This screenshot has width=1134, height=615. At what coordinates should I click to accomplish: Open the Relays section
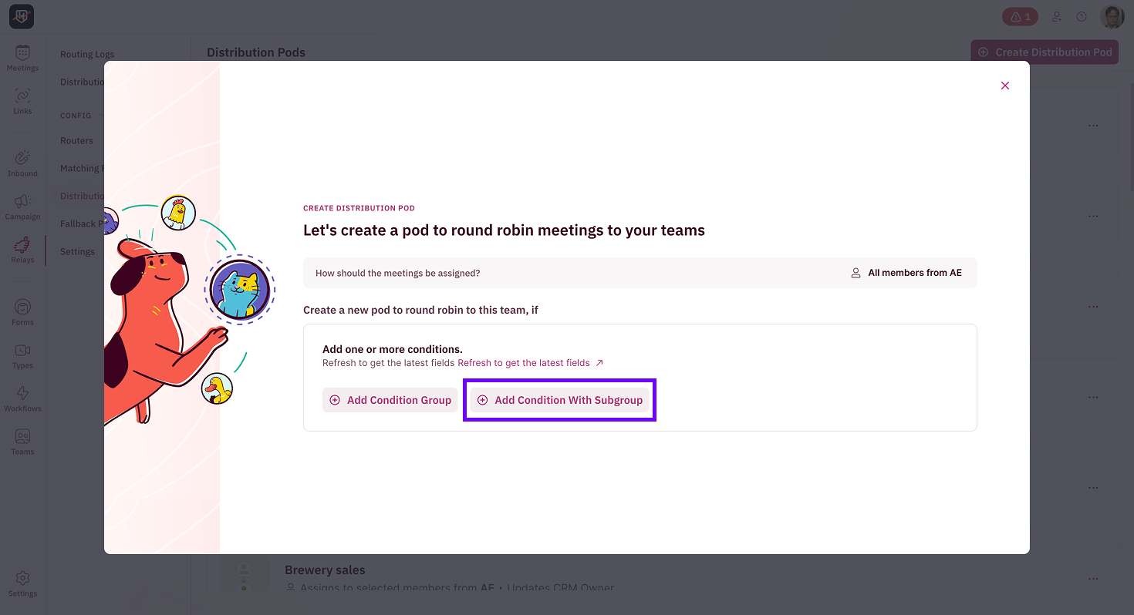coord(22,249)
